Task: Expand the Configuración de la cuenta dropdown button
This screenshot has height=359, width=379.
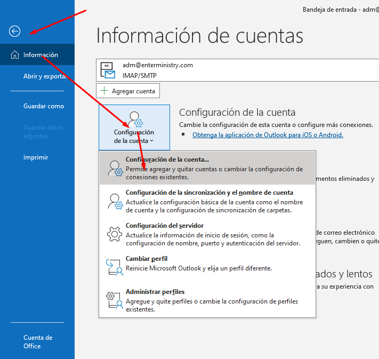Action: pyautogui.click(x=134, y=127)
